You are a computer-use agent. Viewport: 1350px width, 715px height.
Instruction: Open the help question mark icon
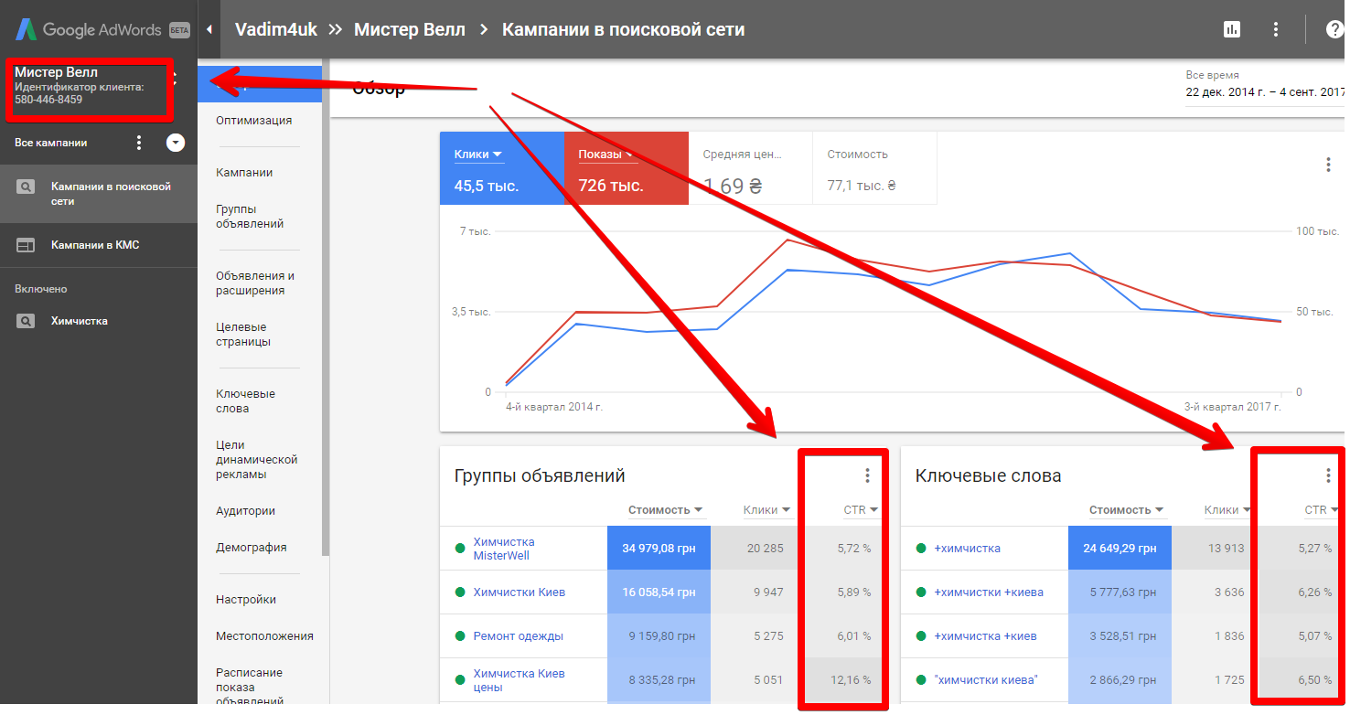click(1334, 29)
